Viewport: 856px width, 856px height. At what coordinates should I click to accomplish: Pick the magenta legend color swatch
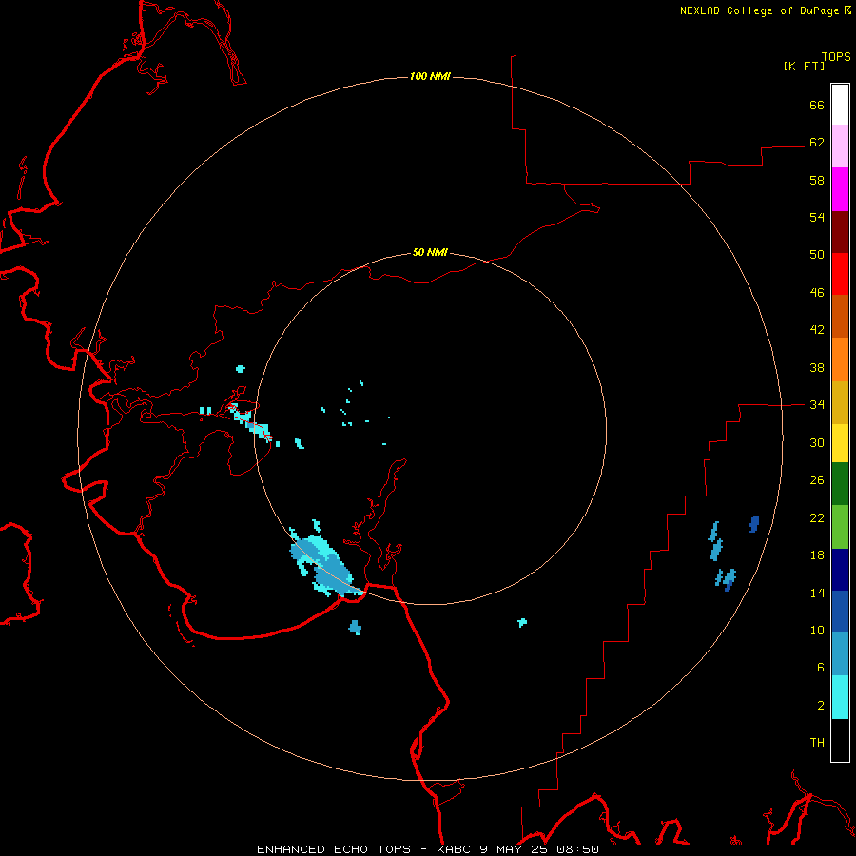(x=840, y=189)
